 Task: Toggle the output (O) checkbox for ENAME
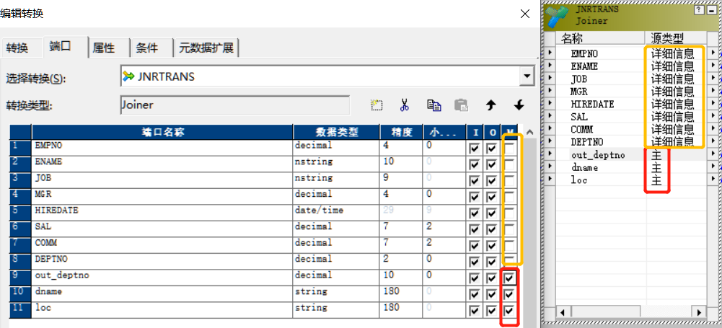click(492, 164)
